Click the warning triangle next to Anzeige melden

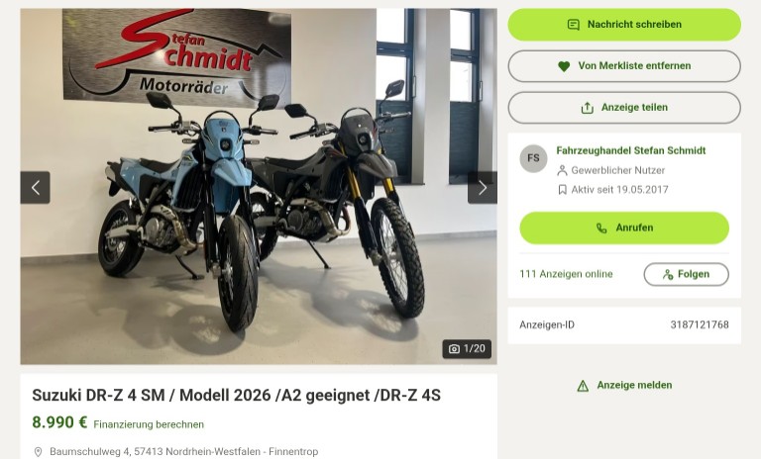(583, 386)
